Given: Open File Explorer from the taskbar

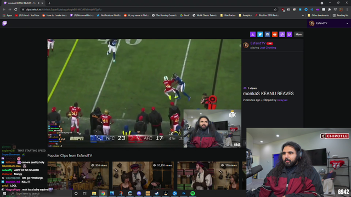Looking at the screenshot, I should pyautogui.click(x=94, y=193).
